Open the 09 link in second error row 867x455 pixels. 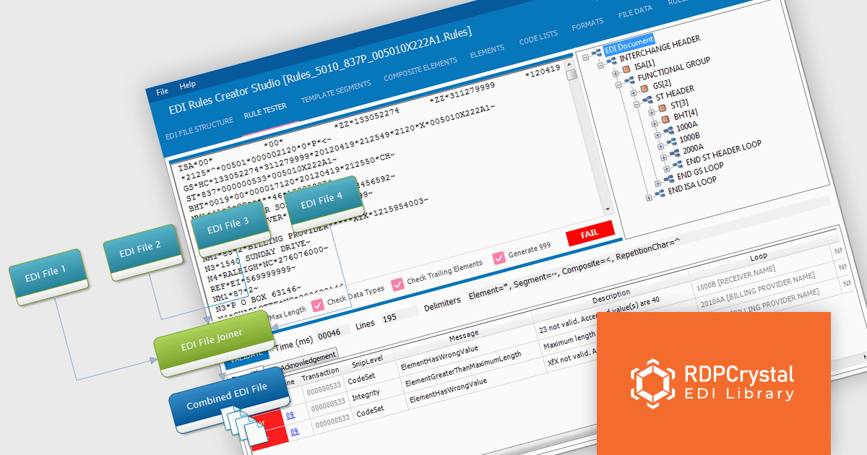point(294,432)
